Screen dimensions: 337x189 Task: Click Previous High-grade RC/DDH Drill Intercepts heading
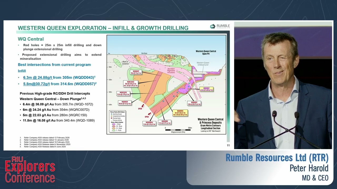tap(55, 93)
